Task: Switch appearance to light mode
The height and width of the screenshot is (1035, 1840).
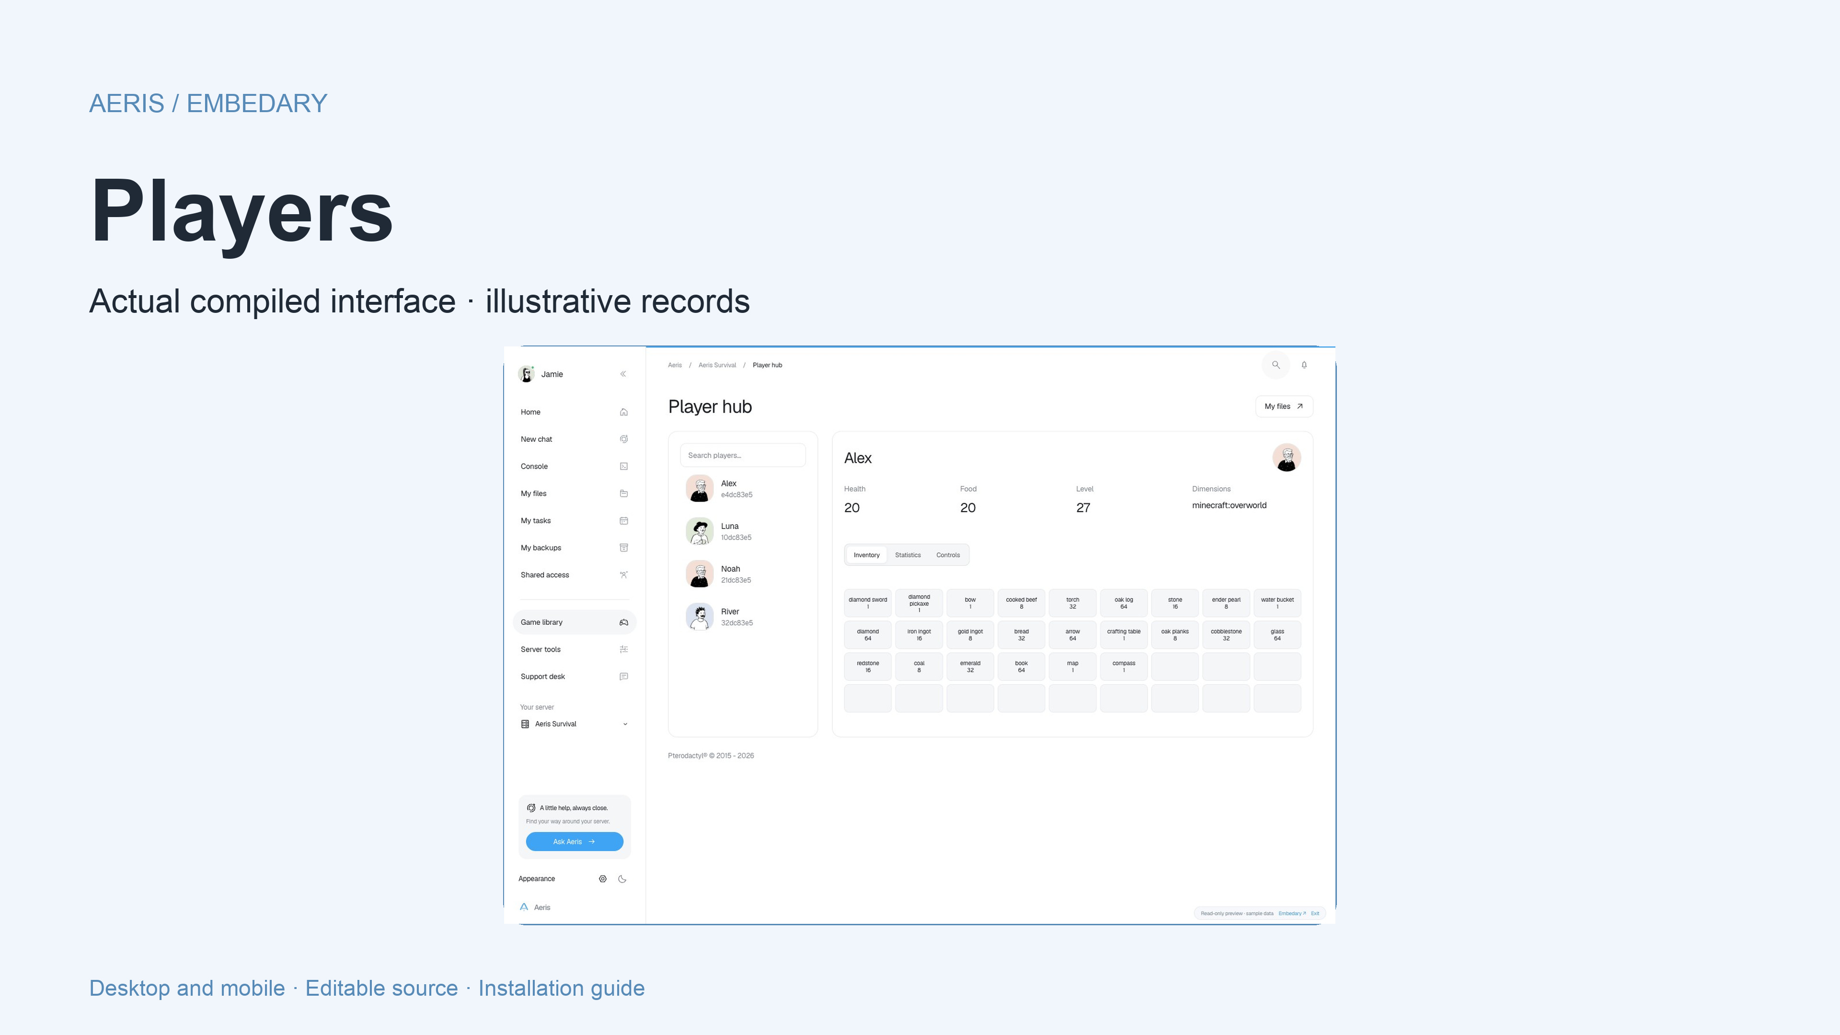Action: [x=603, y=879]
